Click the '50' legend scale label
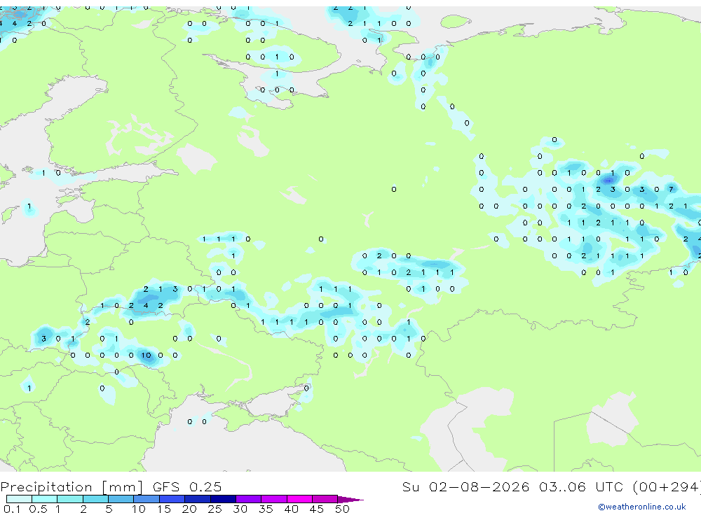701x513 pixels. [x=342, y=509]
